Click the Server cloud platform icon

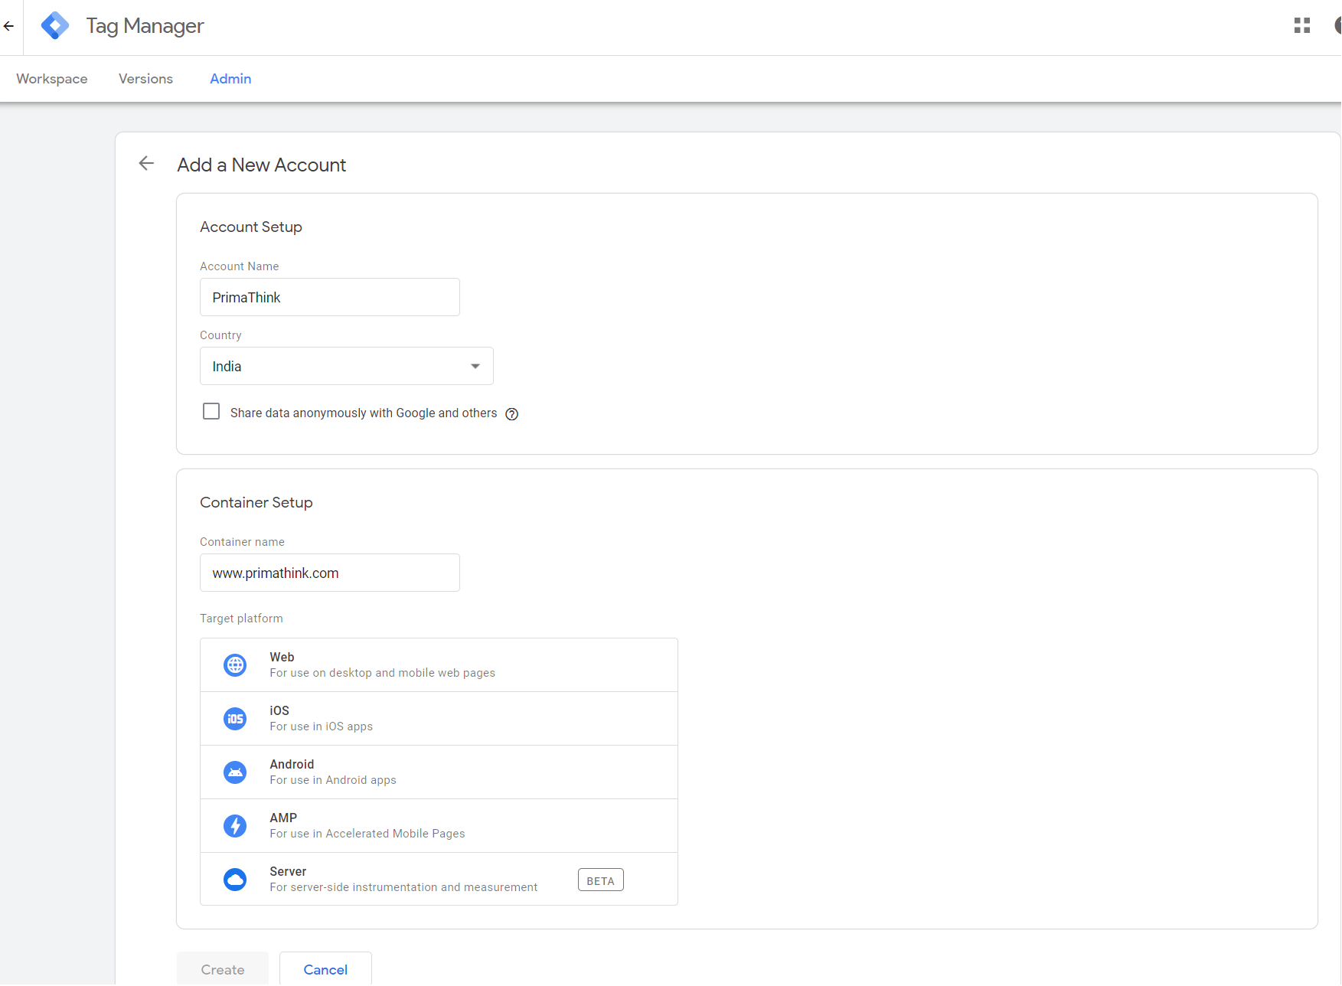click(x=235, y=880)
